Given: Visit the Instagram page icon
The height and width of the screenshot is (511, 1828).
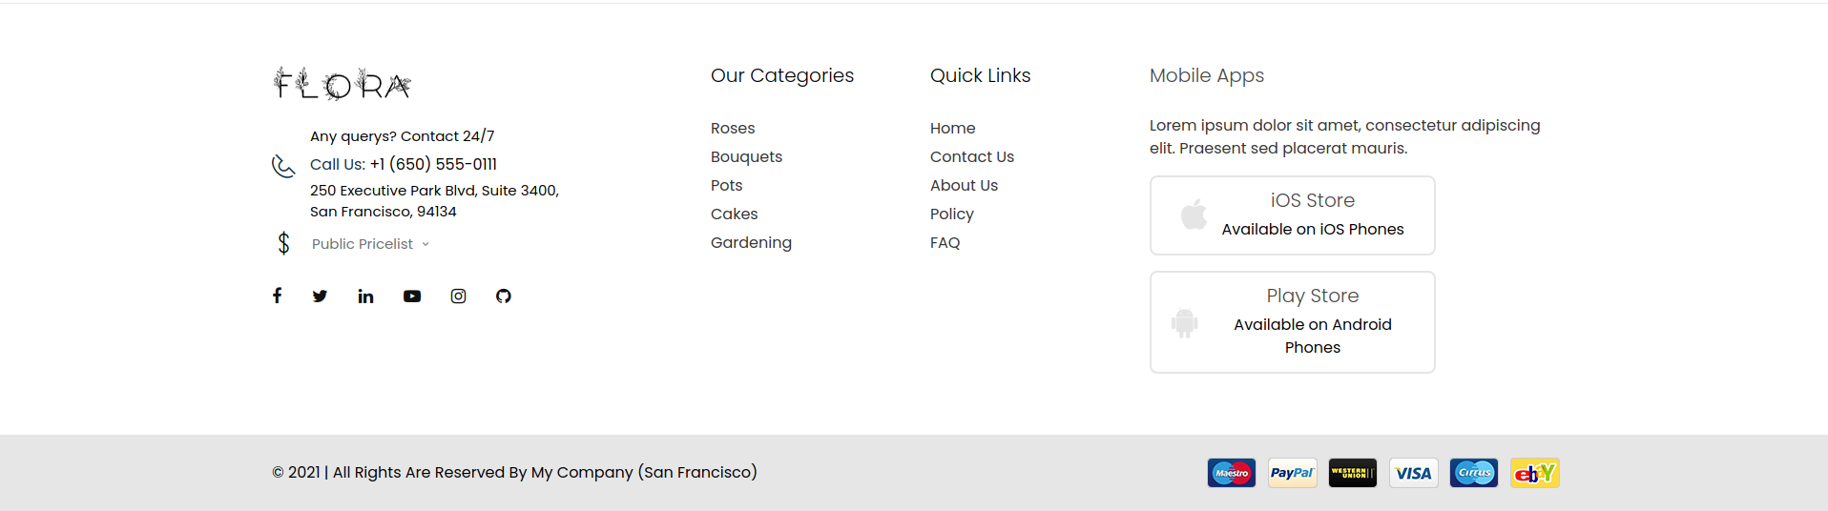Looking at the screenshot, I should click(x=458, y=296).
